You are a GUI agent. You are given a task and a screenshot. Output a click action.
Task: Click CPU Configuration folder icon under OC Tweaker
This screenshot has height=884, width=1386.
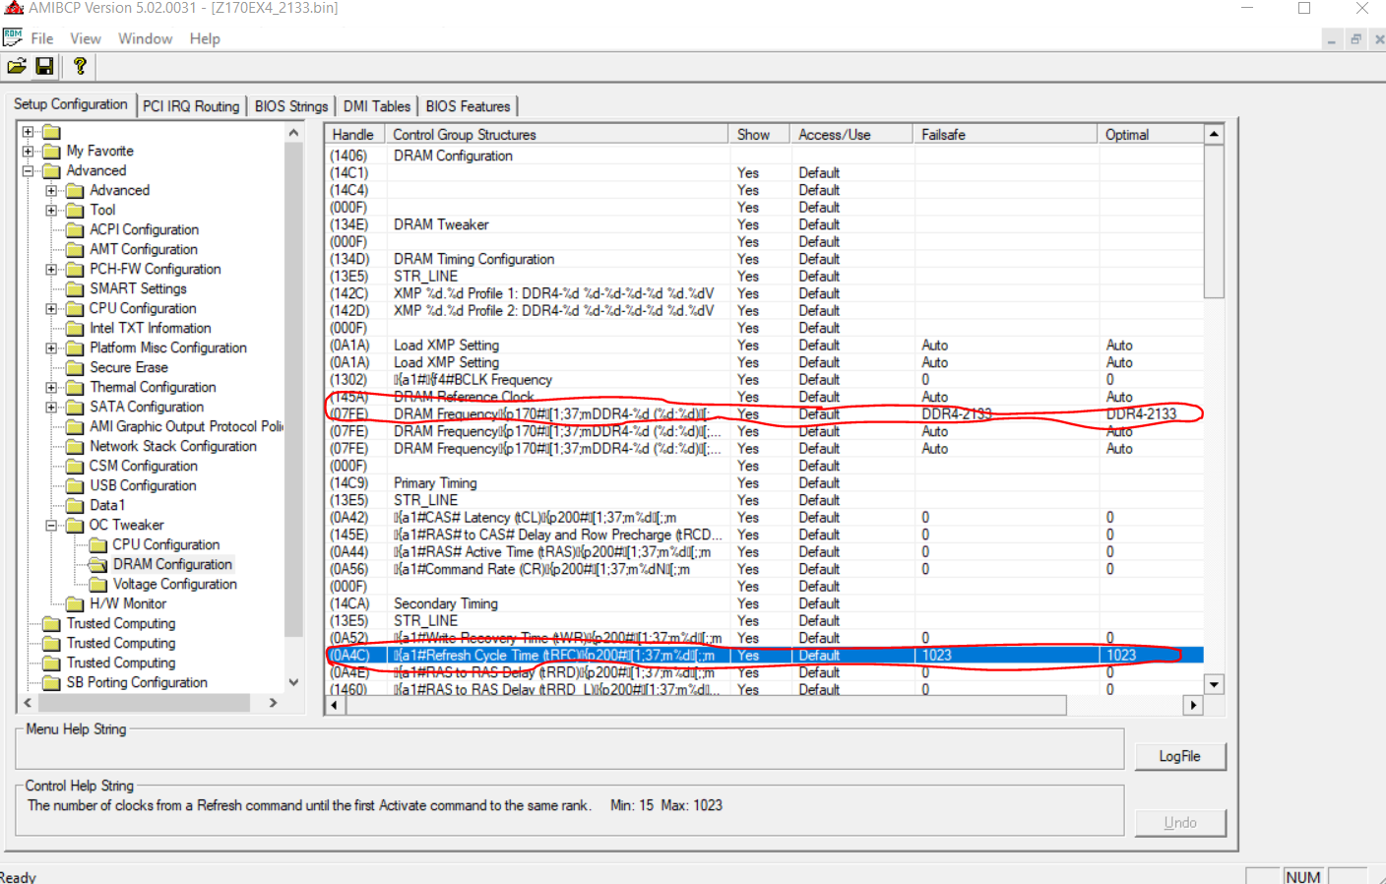tap(98, 545)
